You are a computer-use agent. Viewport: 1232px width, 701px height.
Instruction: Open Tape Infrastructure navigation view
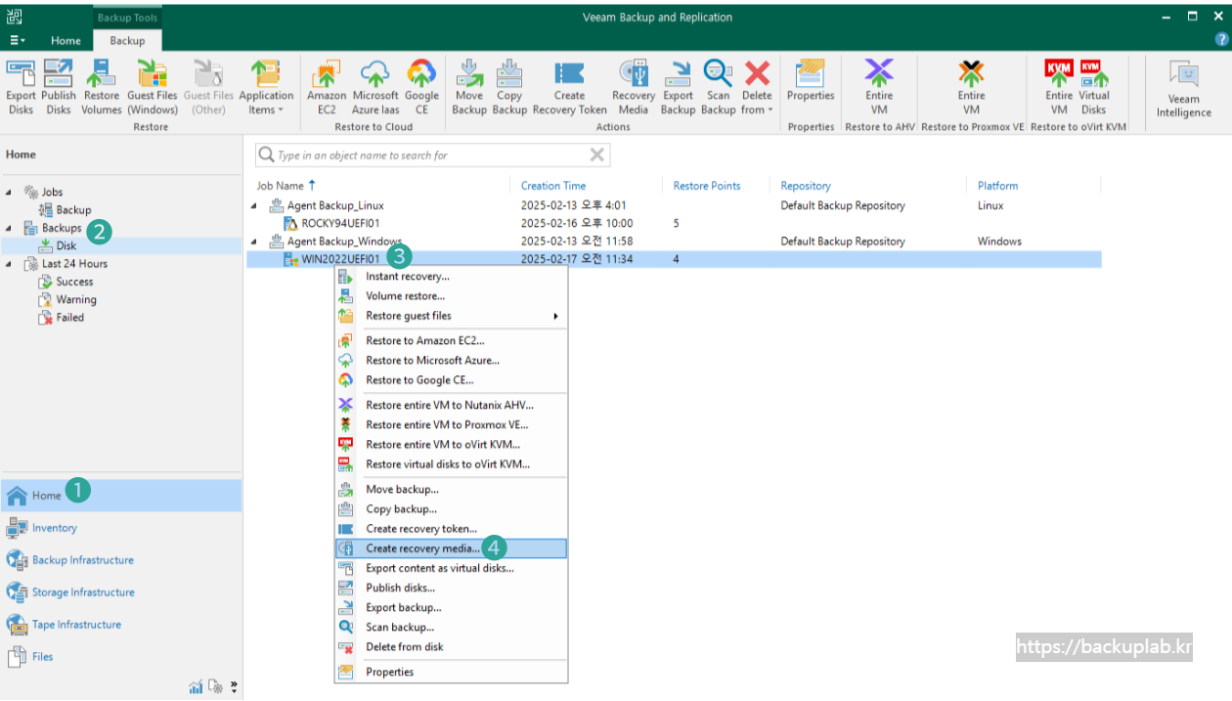coord(120,625)
